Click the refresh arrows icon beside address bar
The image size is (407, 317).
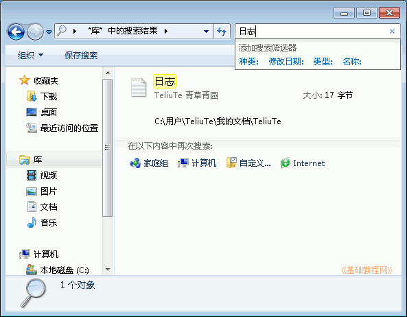click(x=222, y=32)
